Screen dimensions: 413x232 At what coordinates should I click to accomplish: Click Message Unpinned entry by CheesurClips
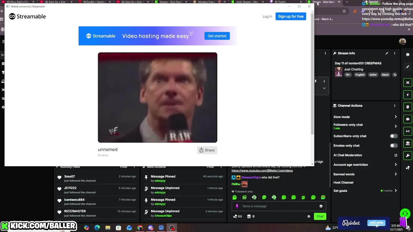(183, 213)
